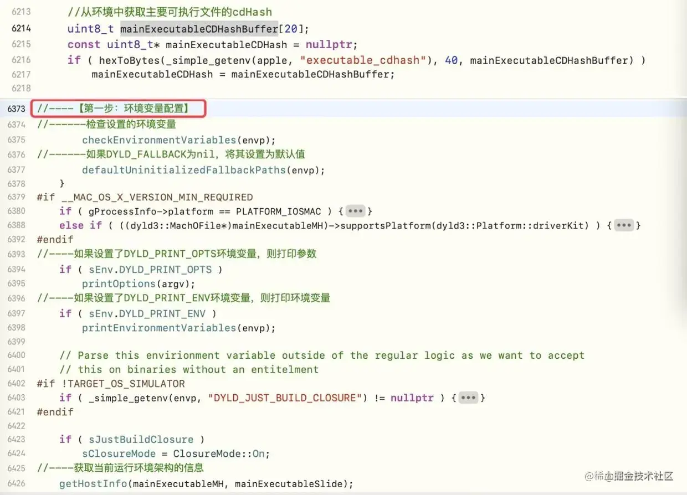Click the highlighted mainExecutableCDHashBuffer declaration

[199, 29]
